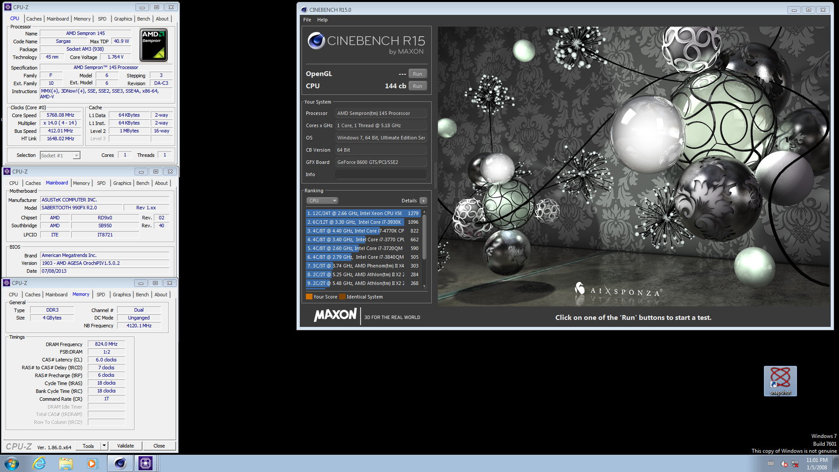Run the OpenGL benchmark
This screenshot has width=839, height=472.
(417, 74)
